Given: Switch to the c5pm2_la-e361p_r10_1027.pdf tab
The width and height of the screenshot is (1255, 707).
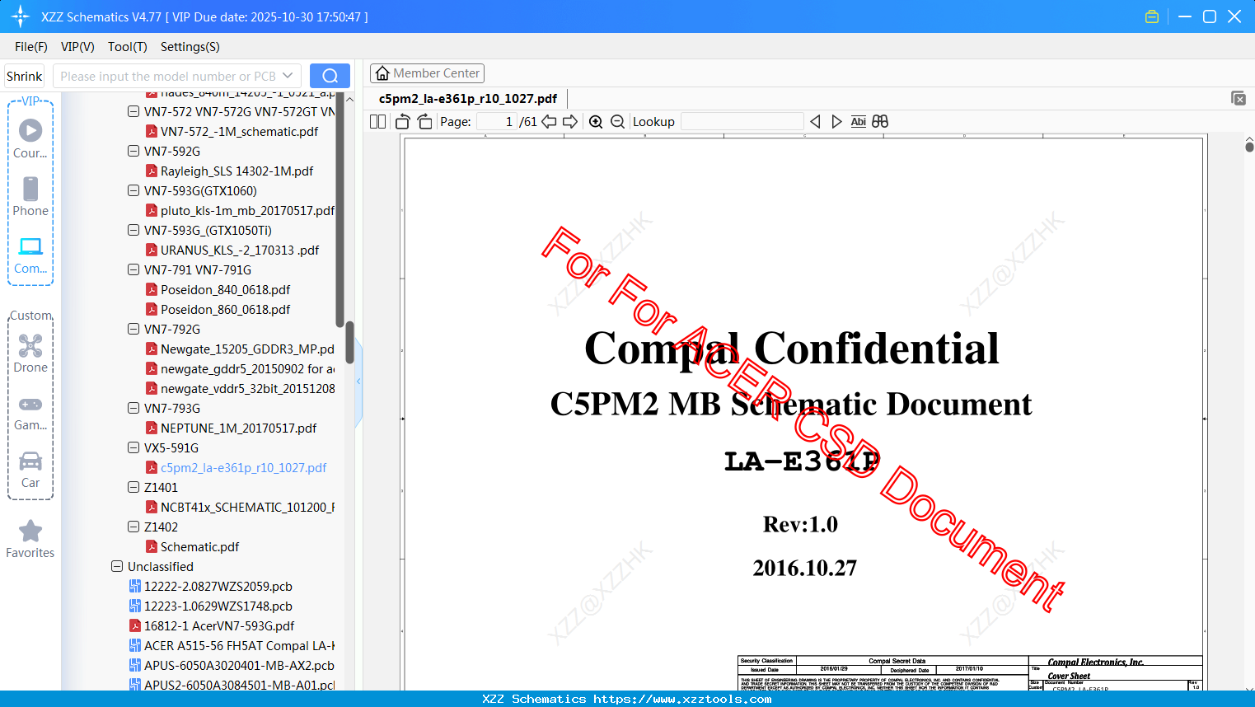Looking at the screenshot, I should tap(468, 99).
